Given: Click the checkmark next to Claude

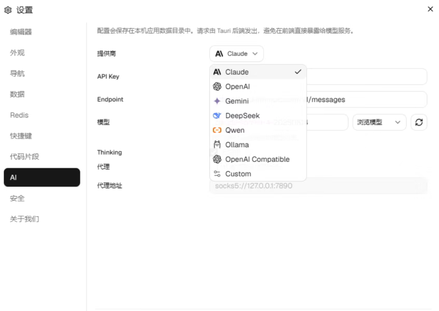Looking at the screenshot, I should (298, 72).
